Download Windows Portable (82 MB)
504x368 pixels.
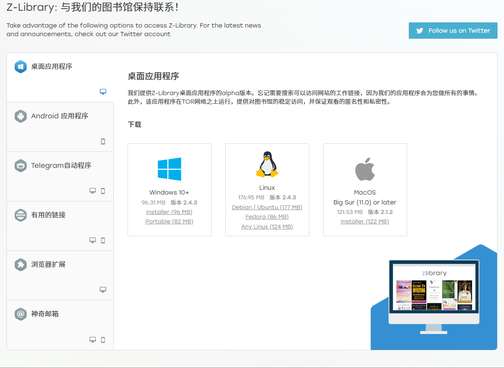pyautogui.click(x=169, y=221)
